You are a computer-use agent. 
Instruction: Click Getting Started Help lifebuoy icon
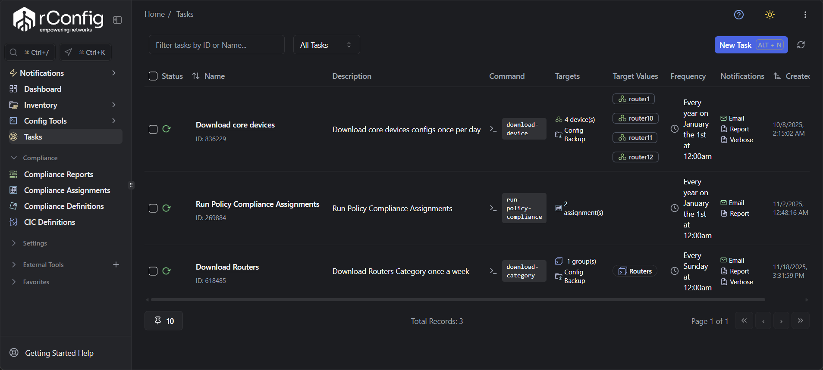point(14,352)
